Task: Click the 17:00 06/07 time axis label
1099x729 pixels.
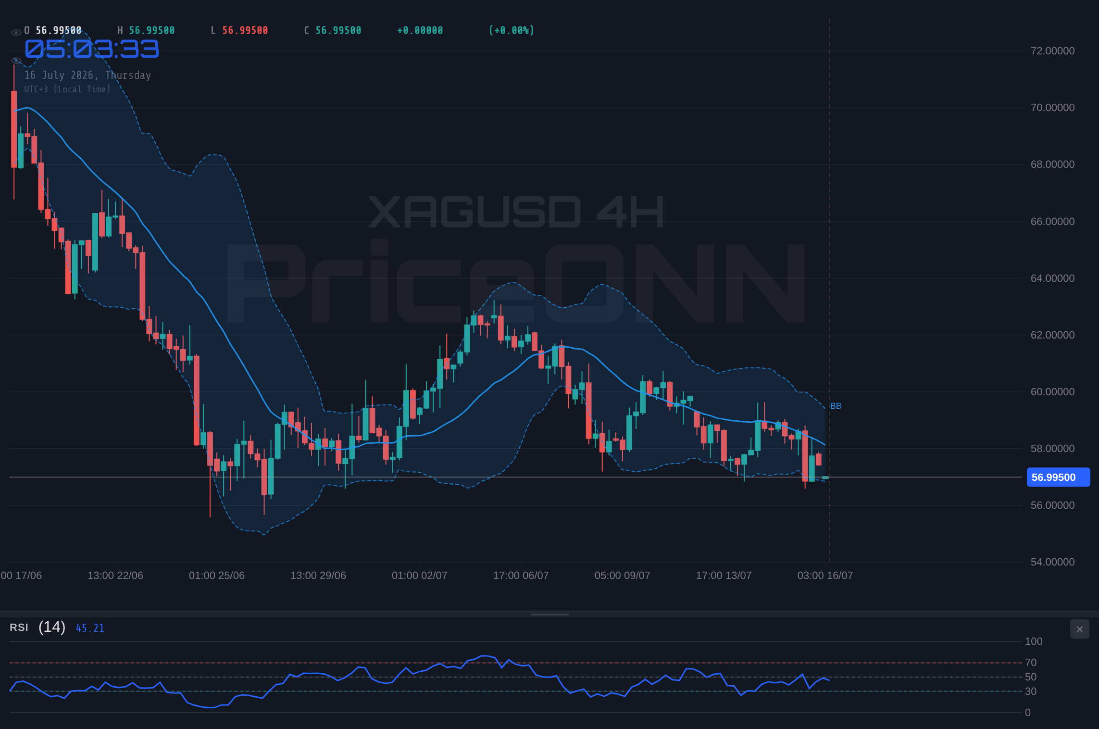Action: [521, 576]
